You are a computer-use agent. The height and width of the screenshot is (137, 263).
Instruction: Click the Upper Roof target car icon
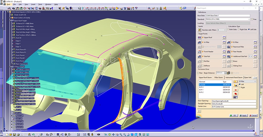point(199,37)
